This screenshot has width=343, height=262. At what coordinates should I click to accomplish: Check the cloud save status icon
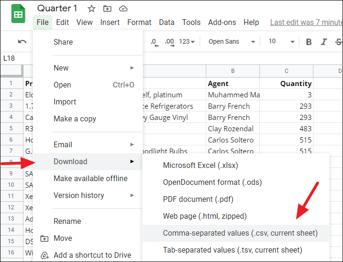click(123, 9)
